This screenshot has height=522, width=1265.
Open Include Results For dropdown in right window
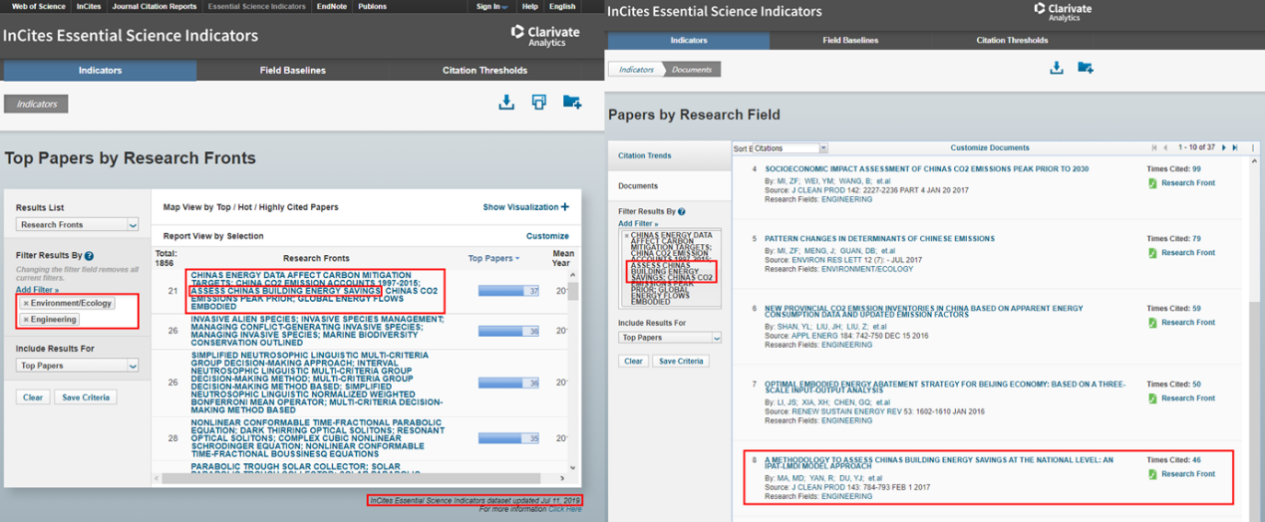tap(670, 338)
